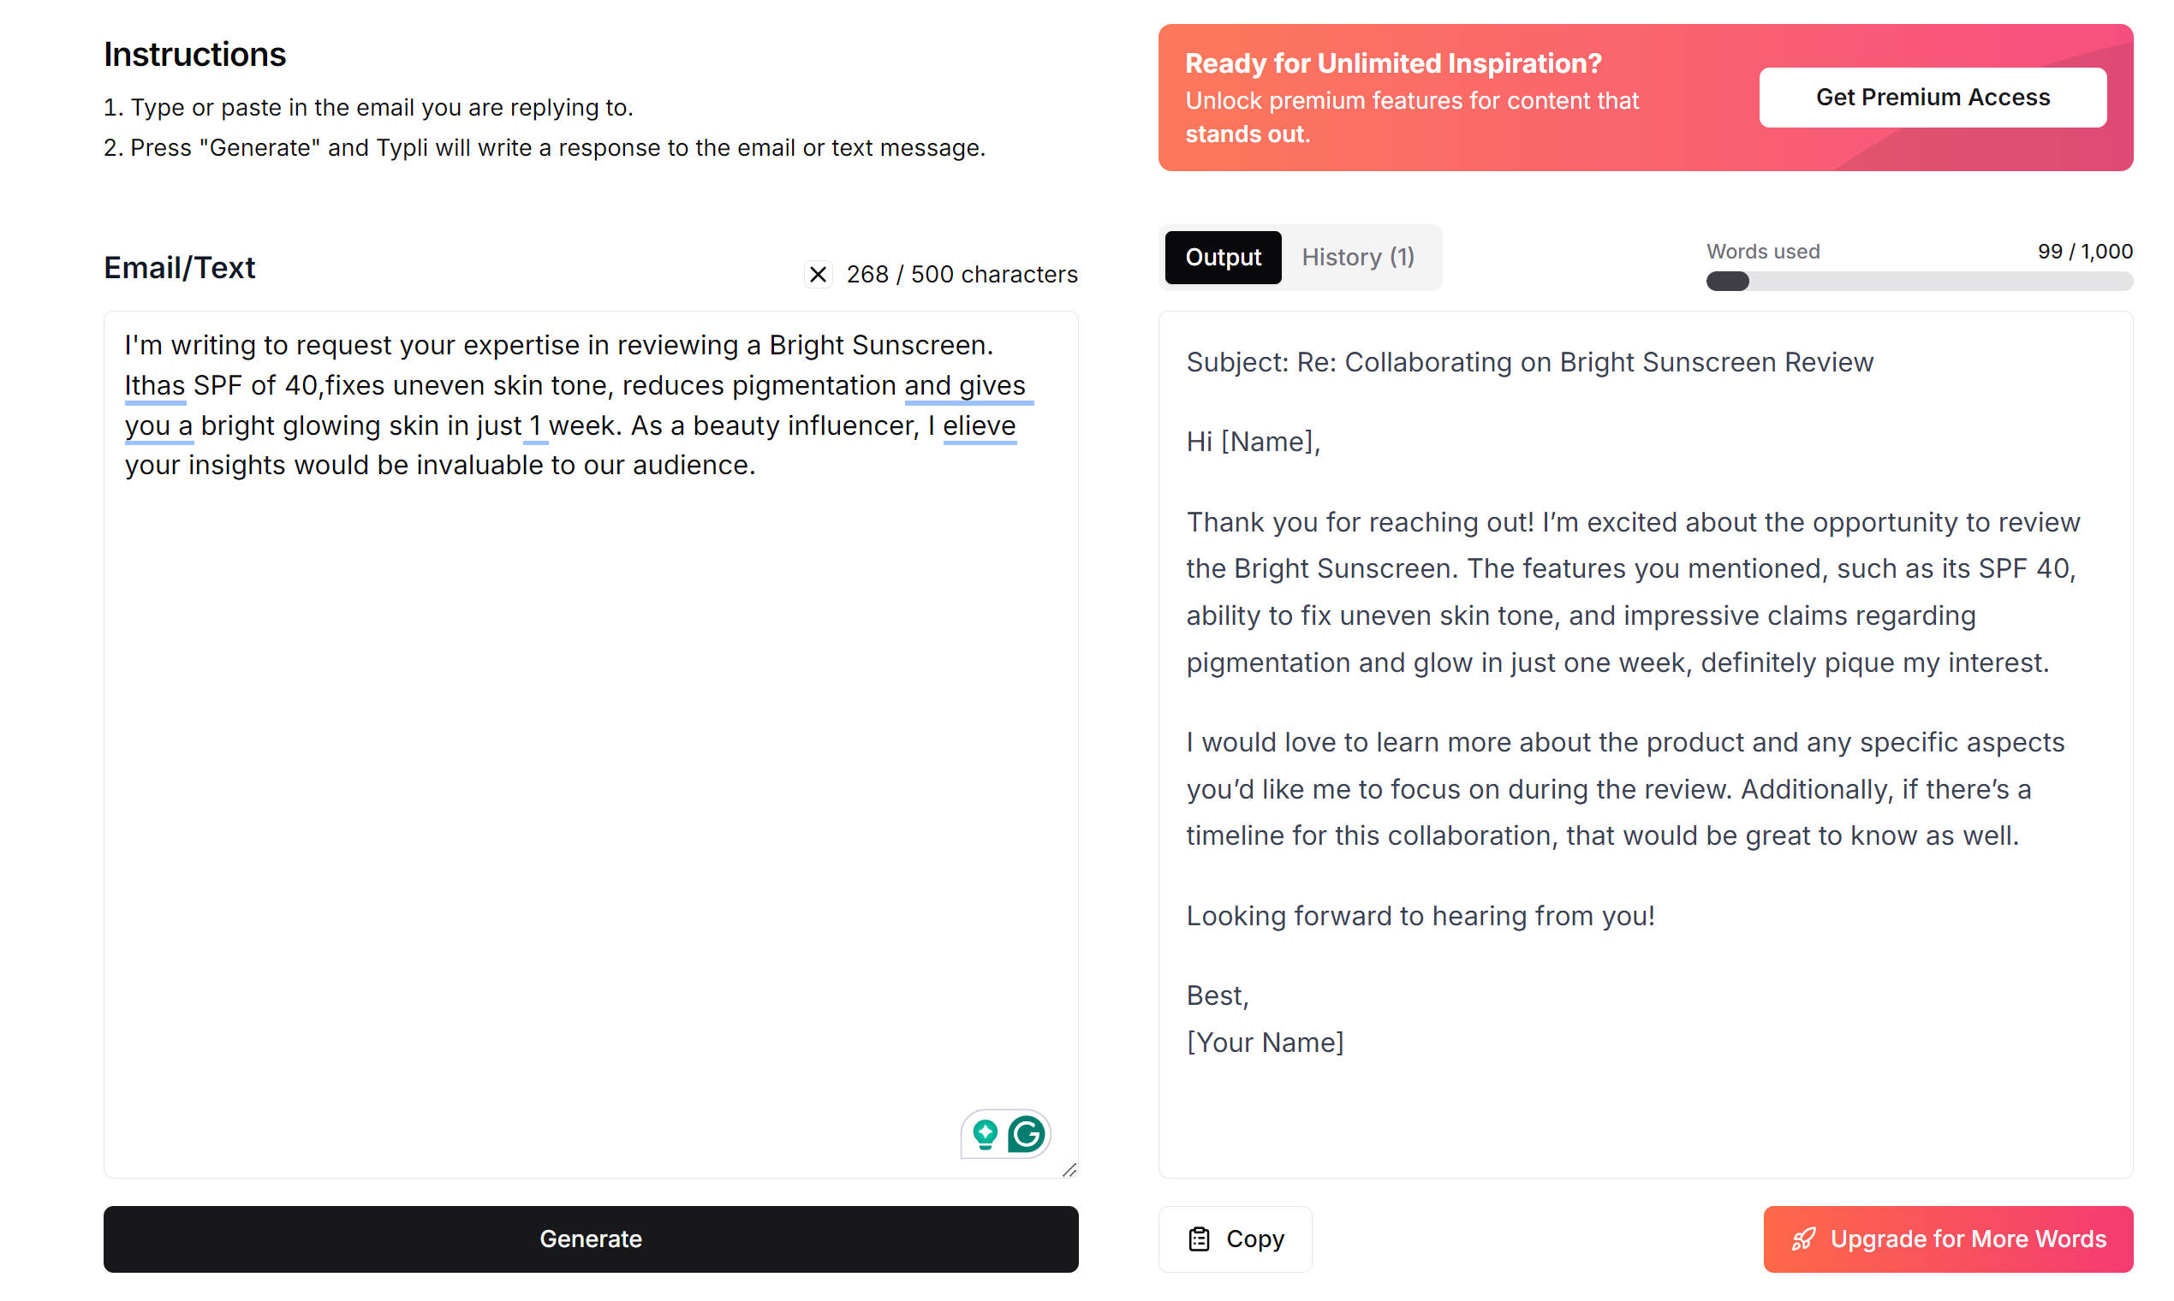The width and height of the screenshot is (2174, 1301).
Task: Clear the email text with the X icon
Action: click(818, 275)
